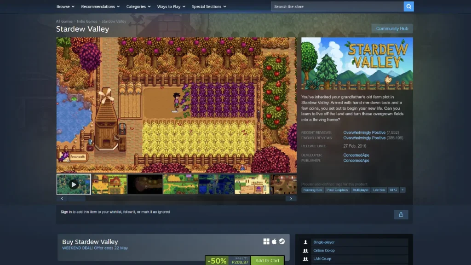471x265 pixels.
Task: Open the Special Sections dropdown
Action: pyautogui.click(x=209, y=6)
